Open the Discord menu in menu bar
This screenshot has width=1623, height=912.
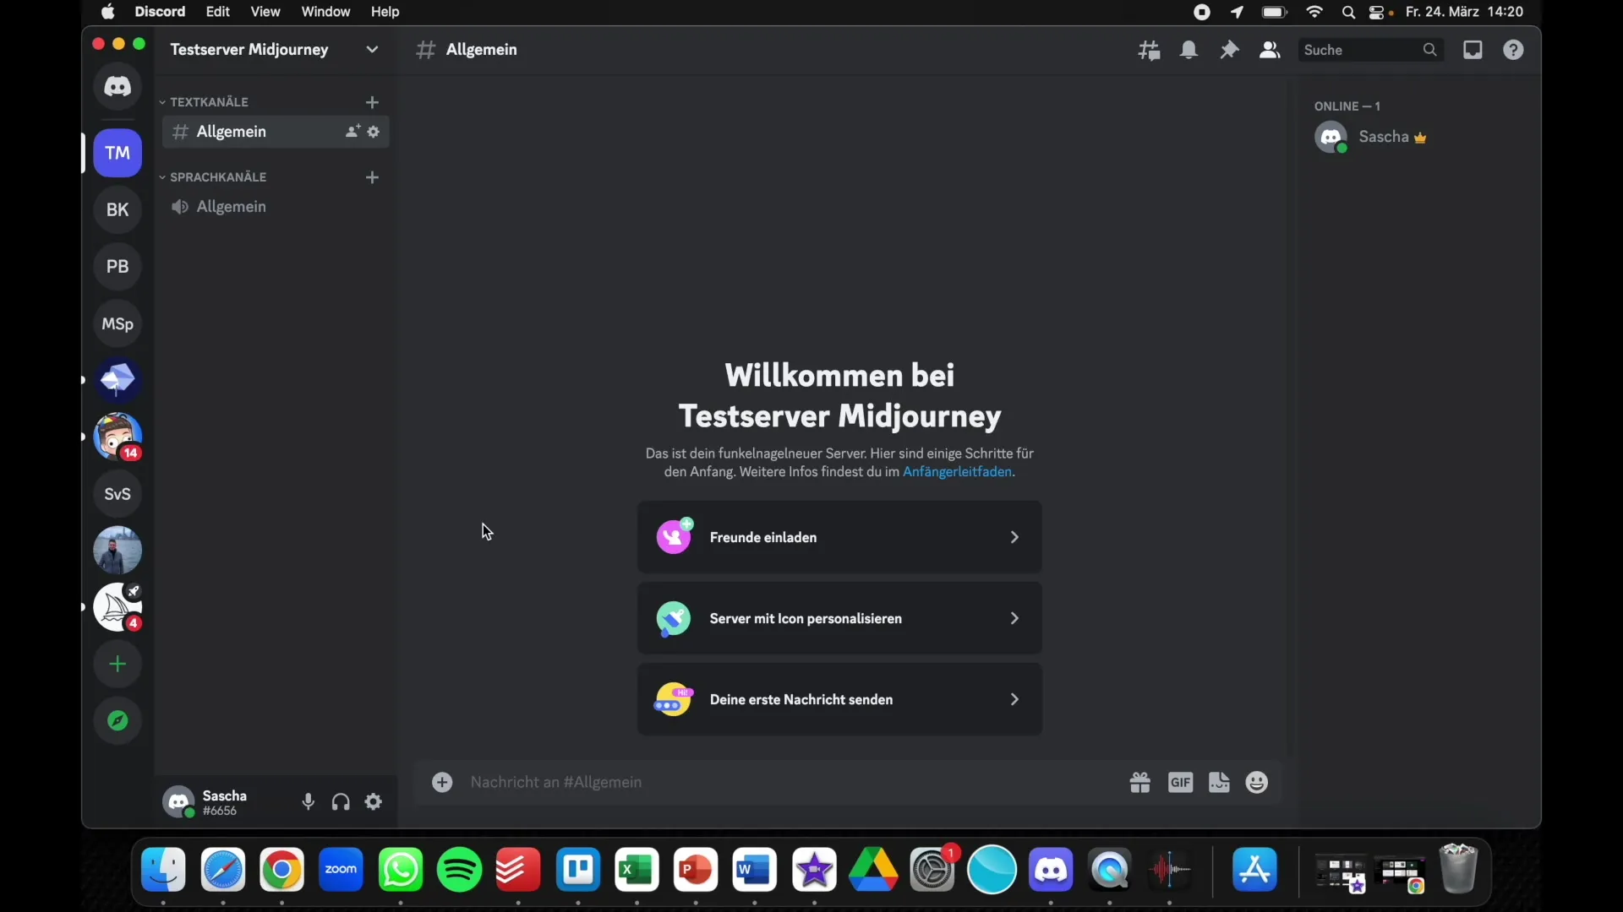[x=160, y=12]
